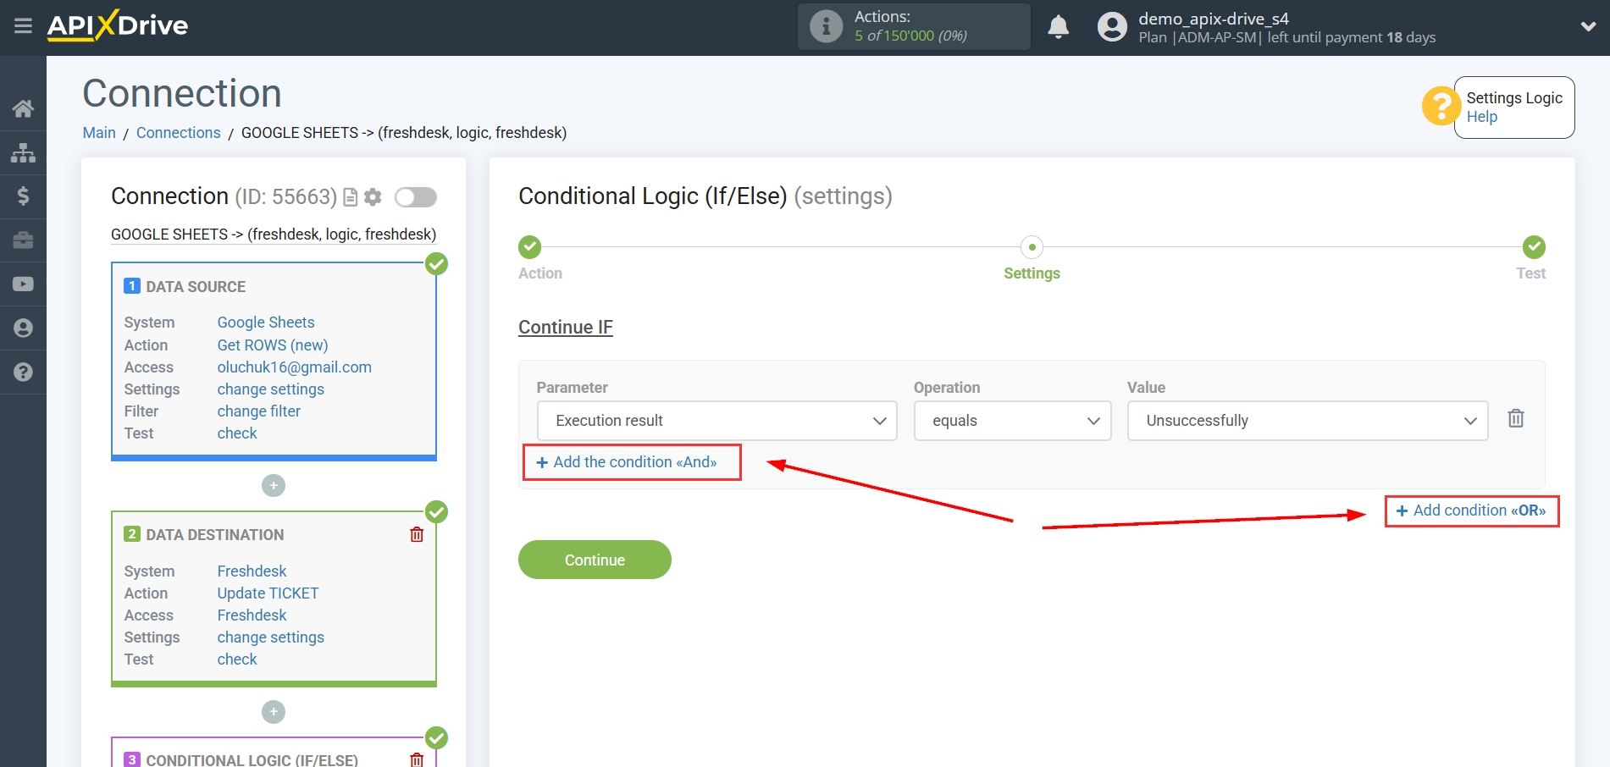Click the Freshdesk system link

[x=252, y=571]
